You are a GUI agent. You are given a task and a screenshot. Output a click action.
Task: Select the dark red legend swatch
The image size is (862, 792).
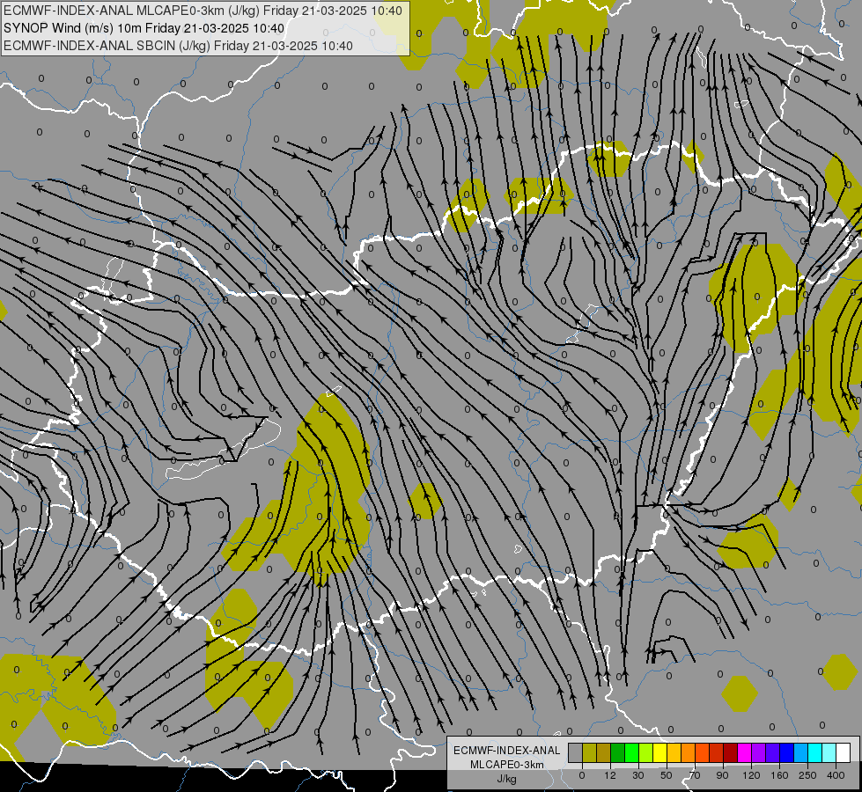(731, 752)
